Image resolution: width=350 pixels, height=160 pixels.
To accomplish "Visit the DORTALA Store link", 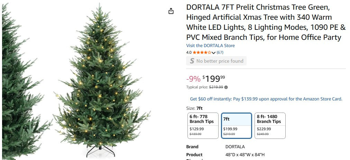I will 210,46.
